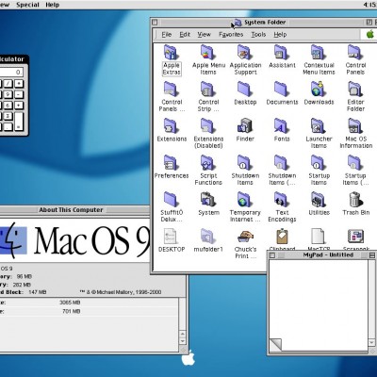Image resolution: width=377 pixels, height=377 pixels.
Task: Open the Desktop folder icon
Action: [x=245, y=89]
